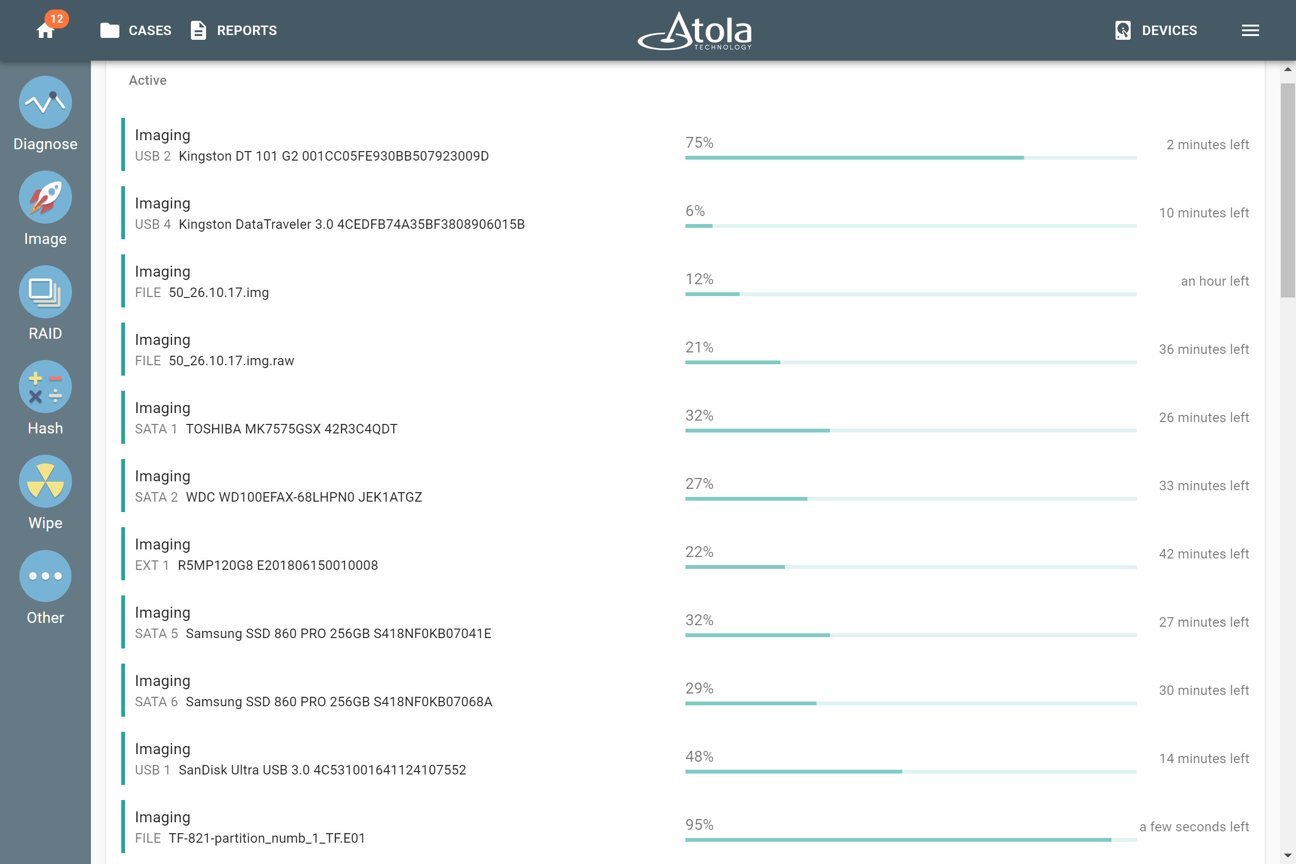The height and width of the screenshot is (864, 1296).
Task: Open the hamburger menu
Action: tap(1250, 30)
